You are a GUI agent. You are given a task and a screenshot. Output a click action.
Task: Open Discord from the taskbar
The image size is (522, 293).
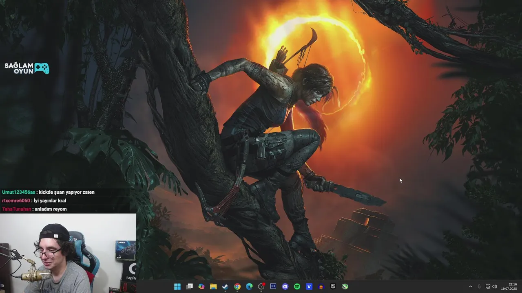pyautogui.click(x=285, y=286)
